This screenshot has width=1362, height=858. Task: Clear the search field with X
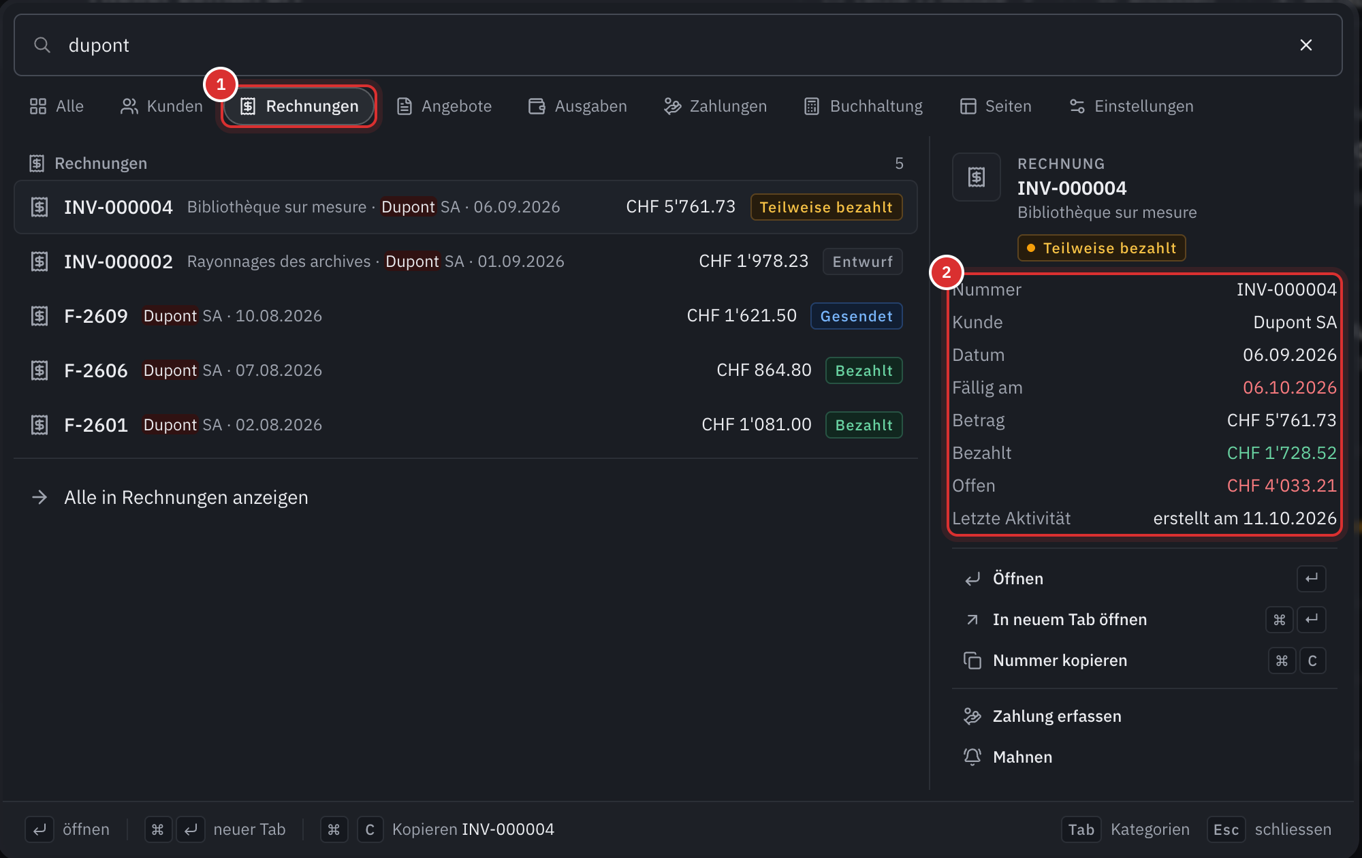[x=1305, y=45]
